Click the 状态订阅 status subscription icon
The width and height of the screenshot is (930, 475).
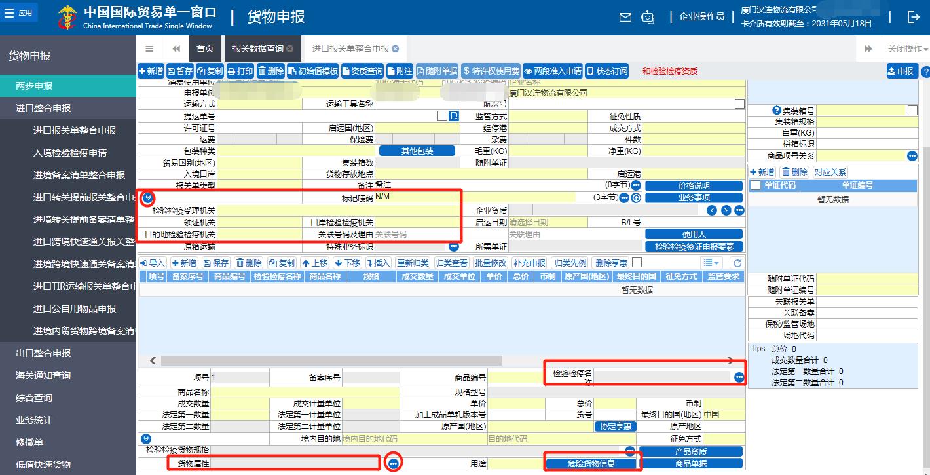pyautogui.click(x=606, y=71)
